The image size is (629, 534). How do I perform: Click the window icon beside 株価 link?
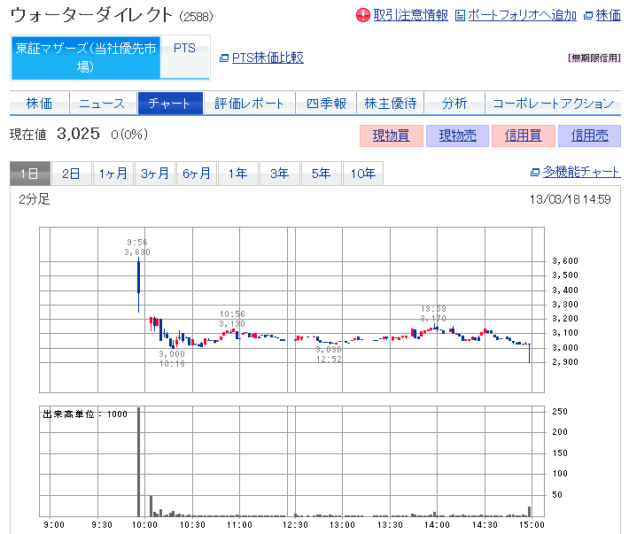[588, 15]
